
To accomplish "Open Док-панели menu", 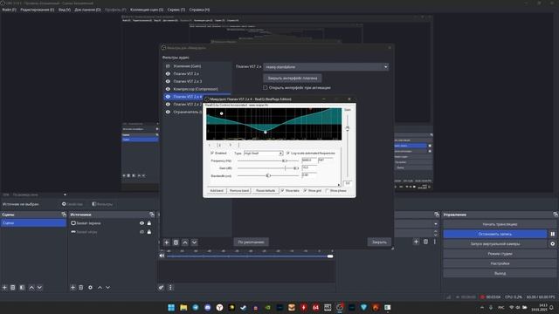I will pyautogui.click(x=87, y=10).
